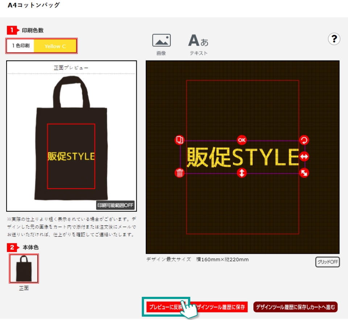Viewport: 348px width, 320px height.
Task: Click the tote bag front preview image
Action: tap(71, 138)
